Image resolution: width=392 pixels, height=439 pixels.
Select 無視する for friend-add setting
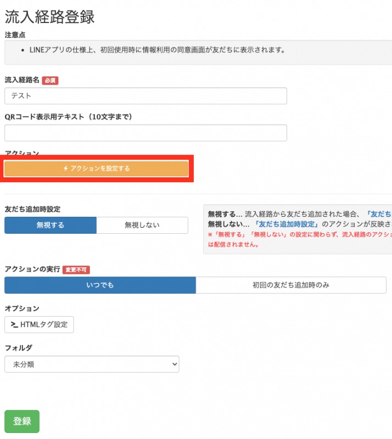(51, 226)
